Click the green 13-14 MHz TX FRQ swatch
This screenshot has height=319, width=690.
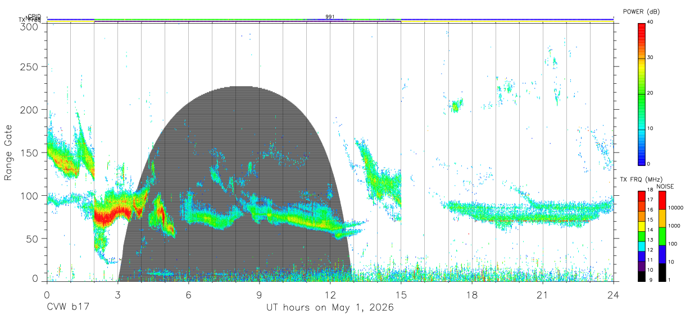click(x=641, y=236)
